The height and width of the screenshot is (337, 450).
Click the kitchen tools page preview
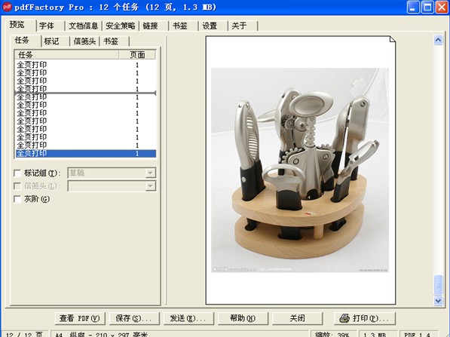point(300,170)
